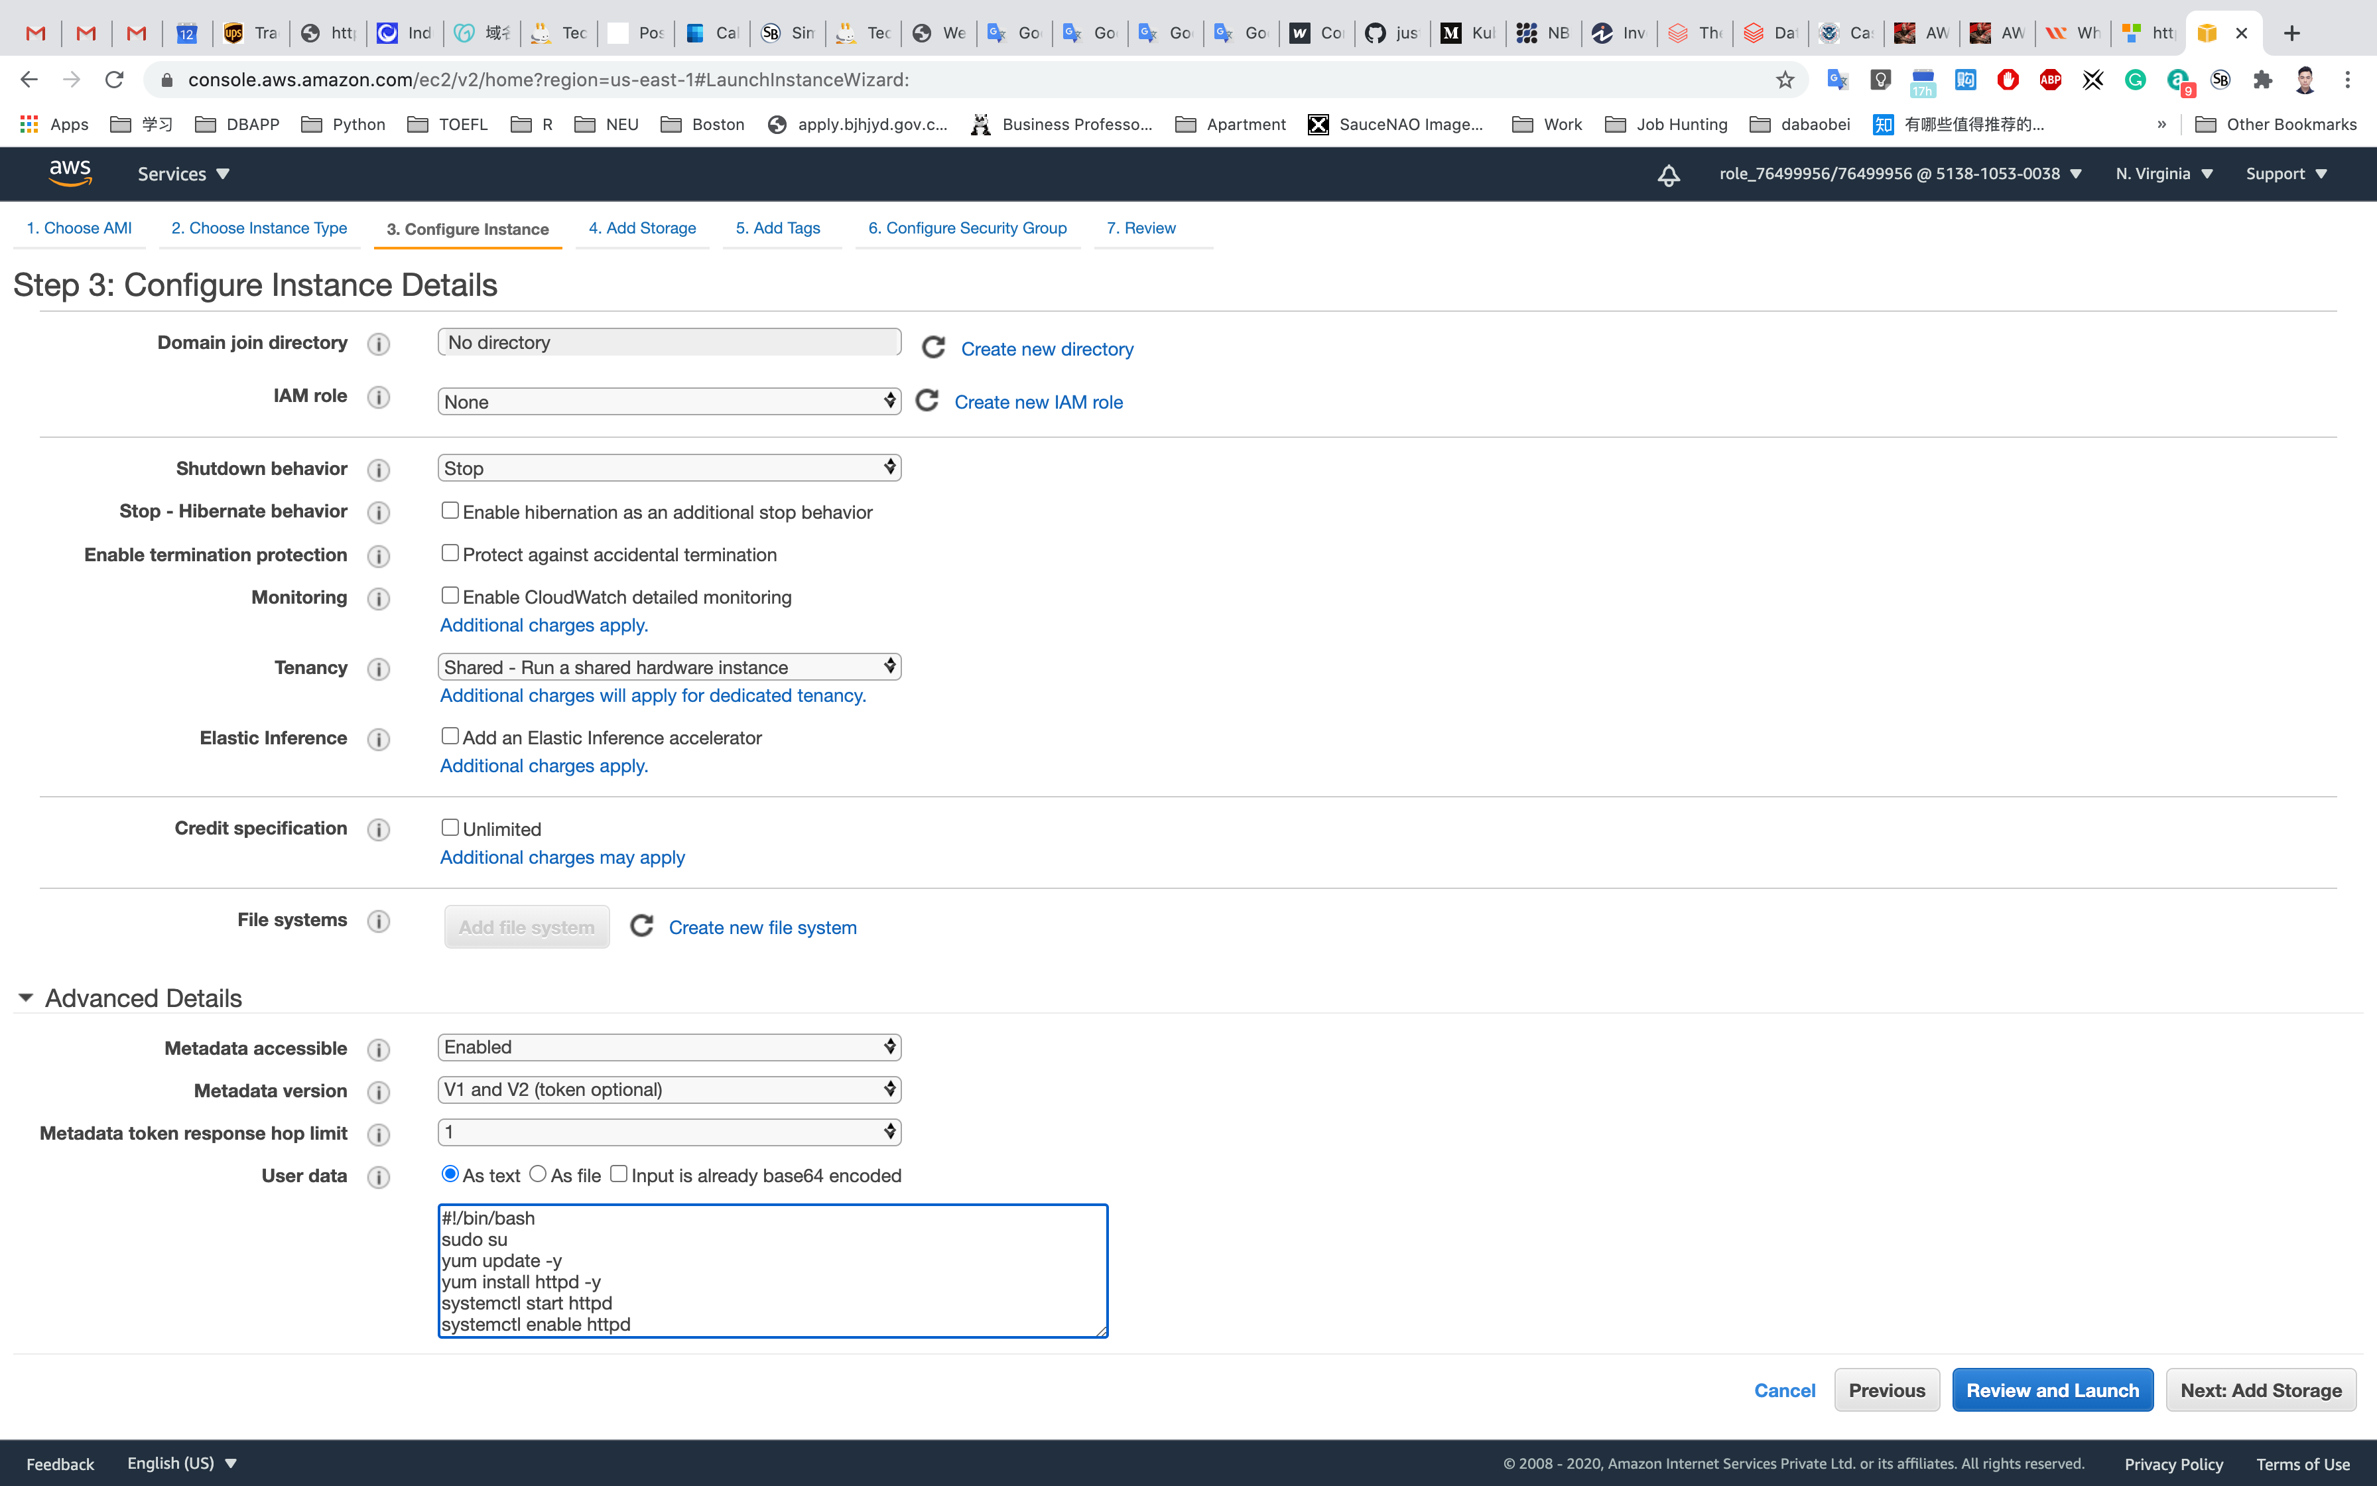The height and width of the screenshot is (1486, 2377).
Task: Open info tooltip for Shutdown behavior
Action: [x=378, y=470]
